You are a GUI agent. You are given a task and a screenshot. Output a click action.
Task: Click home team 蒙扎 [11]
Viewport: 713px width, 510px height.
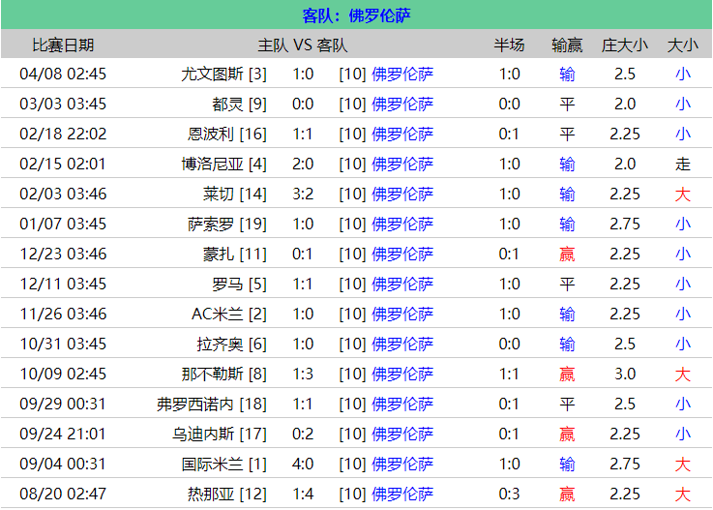pyautogui.click(x=235, y=254)
